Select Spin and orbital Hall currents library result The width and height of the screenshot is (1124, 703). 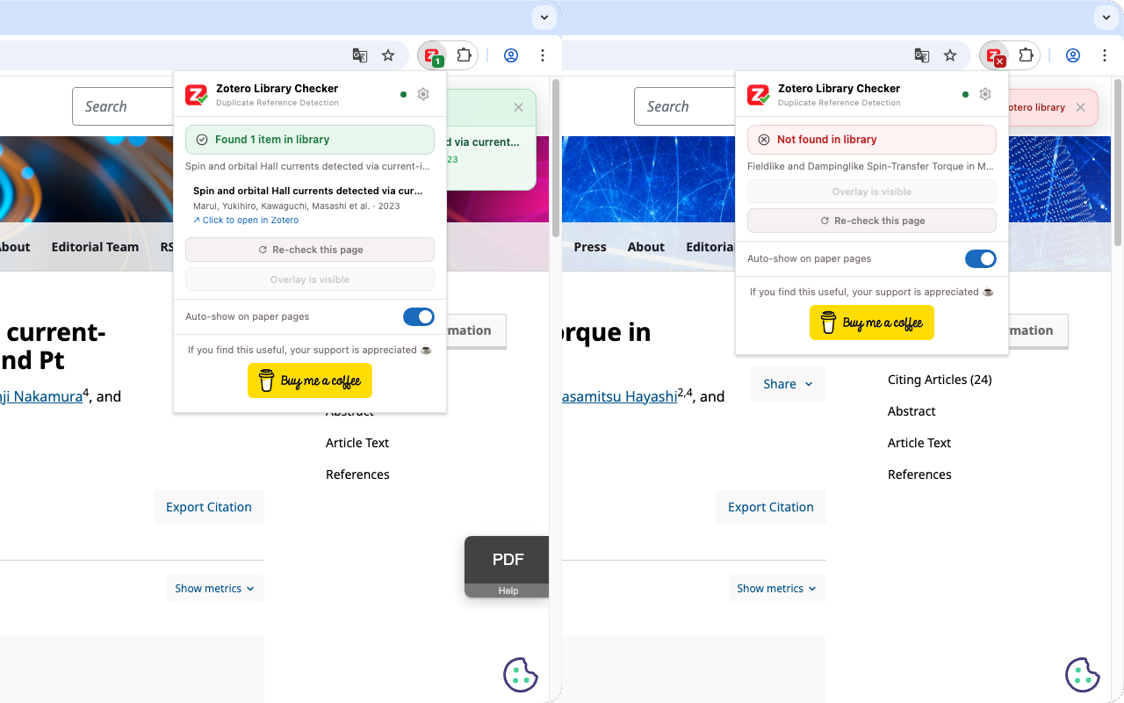click(310, 205)
